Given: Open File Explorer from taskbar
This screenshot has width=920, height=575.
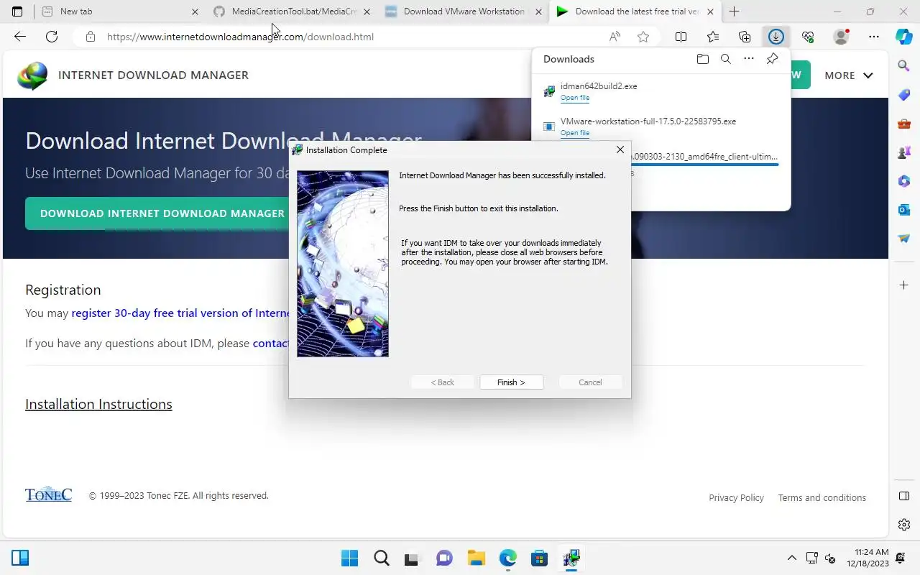Looking at the screenshot, I should [476, 558].
